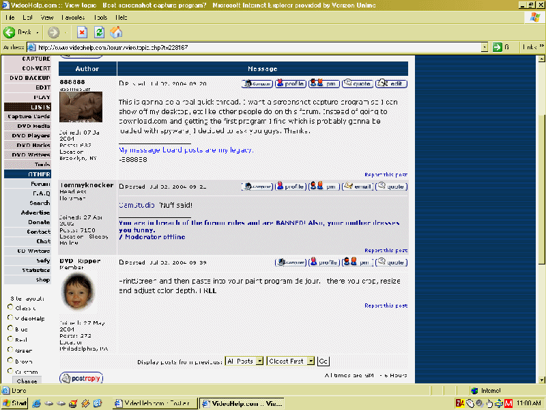Viewport: 546px width, 410px height.
Task: Send pm to Tommyknocker
Action: tap(324, 187)
